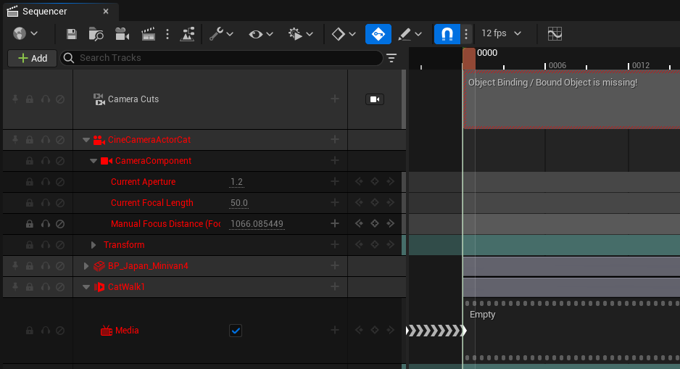Click the Add track button
680x369 pixels.
[32, 58]
